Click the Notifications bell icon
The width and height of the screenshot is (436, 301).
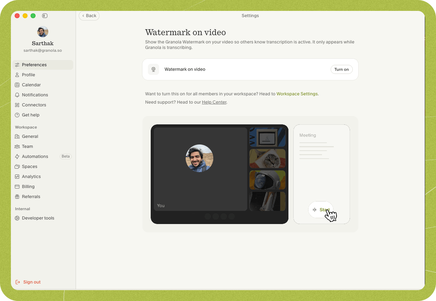click(x=17, y=95)
